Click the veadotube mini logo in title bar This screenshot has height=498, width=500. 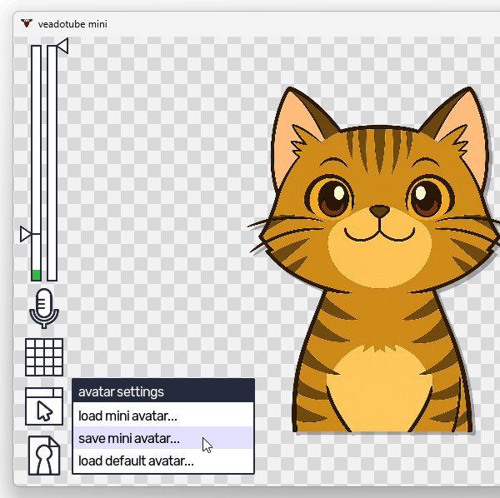tap(27, 23)
